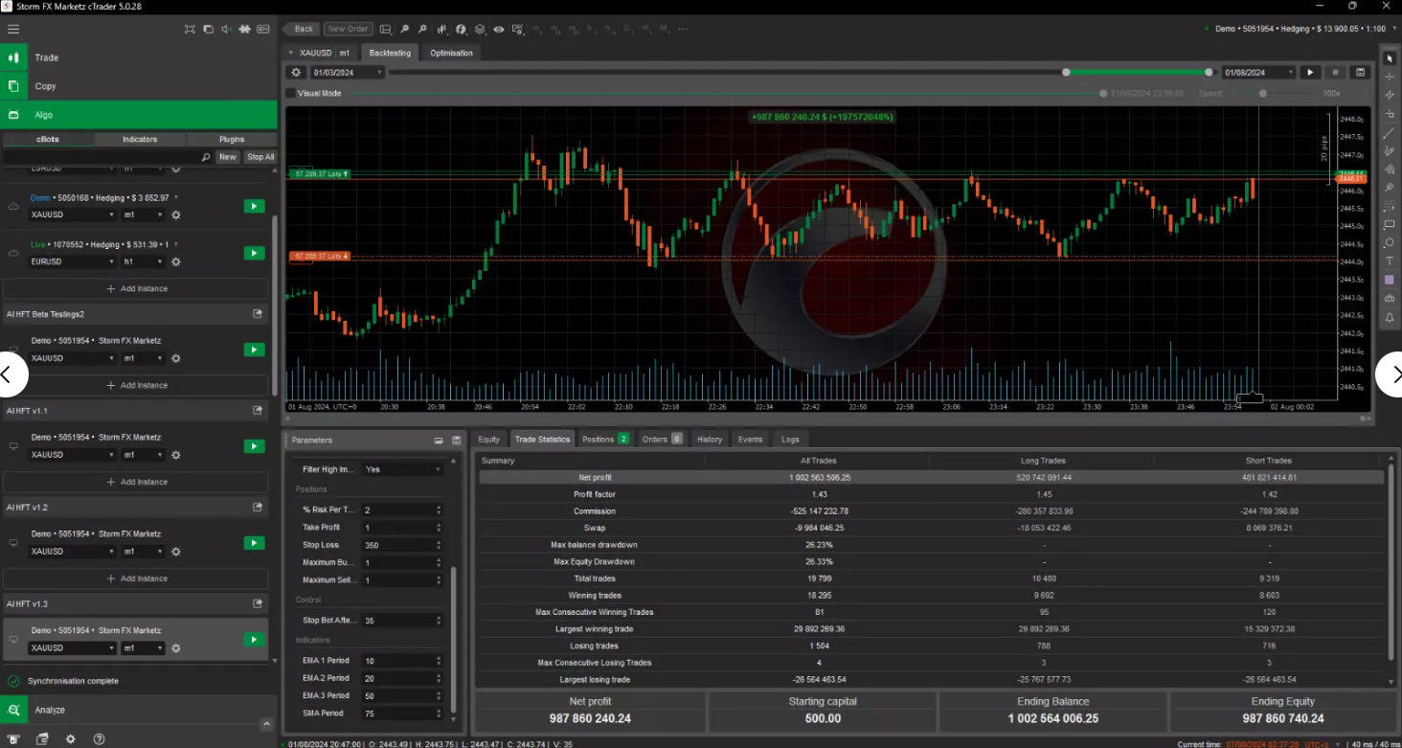Open the hamburger menu in left sidebar
The height and width of the screenshot is (748, 1402).
(x=13, y=29)
